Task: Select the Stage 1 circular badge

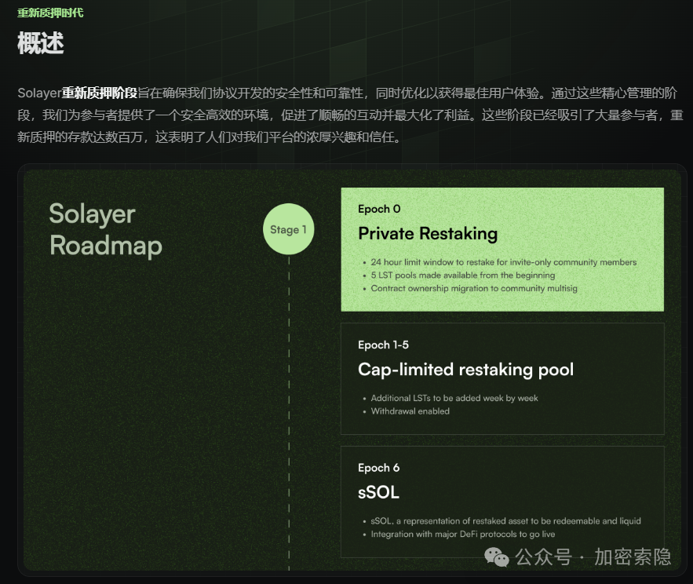Action: pos(288,228)
